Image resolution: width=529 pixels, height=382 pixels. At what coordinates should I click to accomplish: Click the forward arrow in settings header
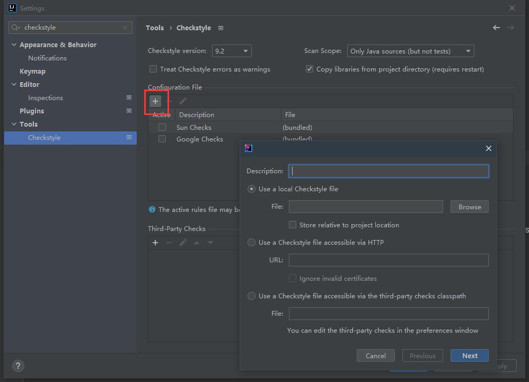(510, 28)
